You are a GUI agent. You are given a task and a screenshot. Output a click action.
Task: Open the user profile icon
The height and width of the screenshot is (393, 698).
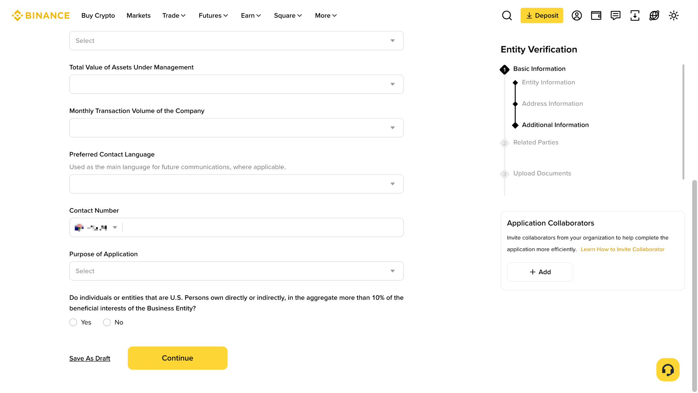pos(577,15)
